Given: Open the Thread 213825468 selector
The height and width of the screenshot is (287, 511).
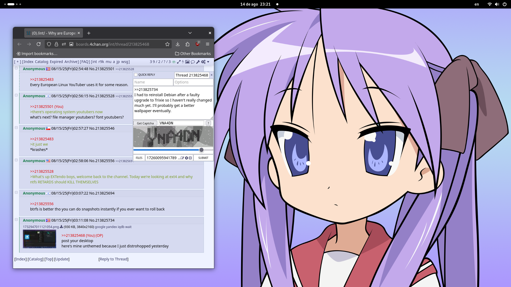Looking at the screenshot, I should pyautogui.click(x=192, y=75).
